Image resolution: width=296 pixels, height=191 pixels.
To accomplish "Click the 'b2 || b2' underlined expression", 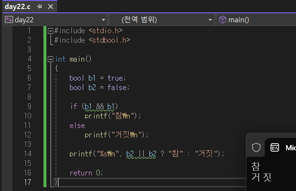I will click(141, 154).
